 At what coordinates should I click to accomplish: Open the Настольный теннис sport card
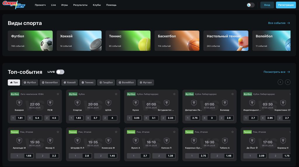(226, 41)
